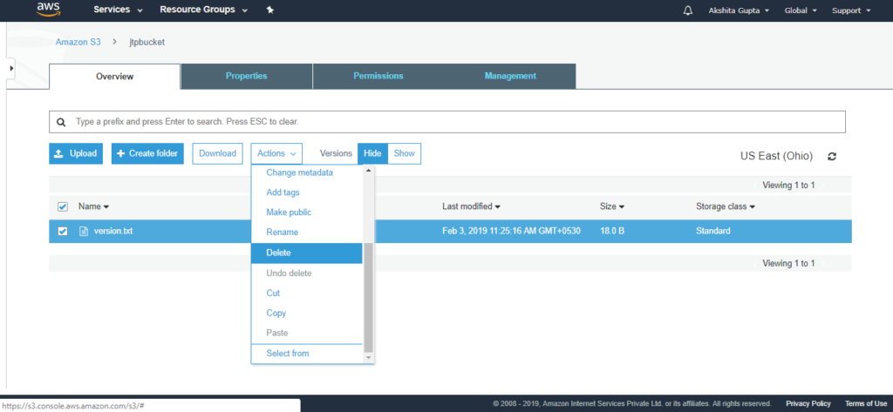Click the upper Viewing 1 to 1 label
This screenshot has width=893, height=412.
pos(788,185)
